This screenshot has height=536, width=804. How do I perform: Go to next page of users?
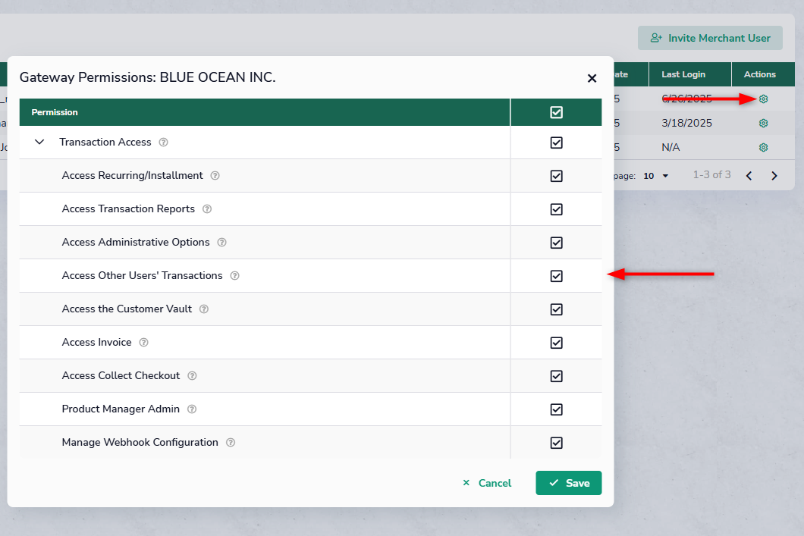click(x=774, y=176)
